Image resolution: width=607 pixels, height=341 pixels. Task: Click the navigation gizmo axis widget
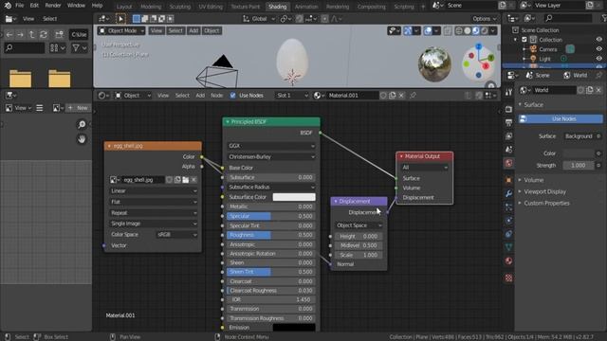[x=478, y=62]
